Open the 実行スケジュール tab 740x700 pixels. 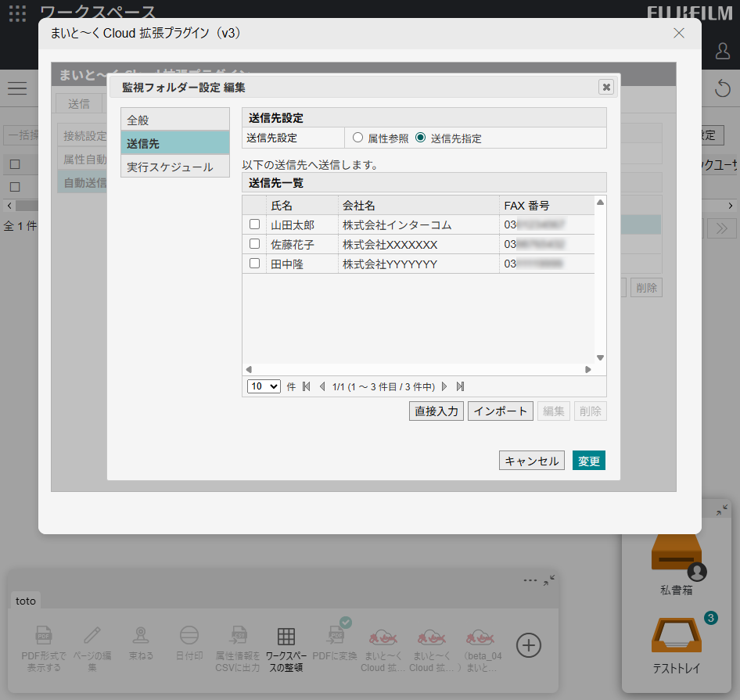pos(175,167)
